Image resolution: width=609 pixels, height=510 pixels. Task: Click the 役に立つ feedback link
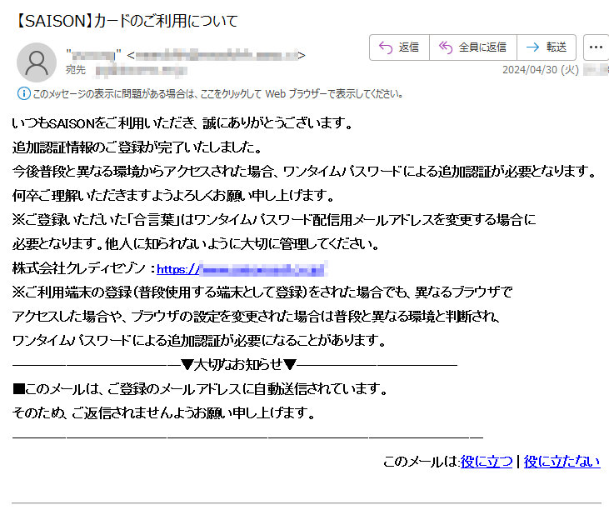[487, 462]
